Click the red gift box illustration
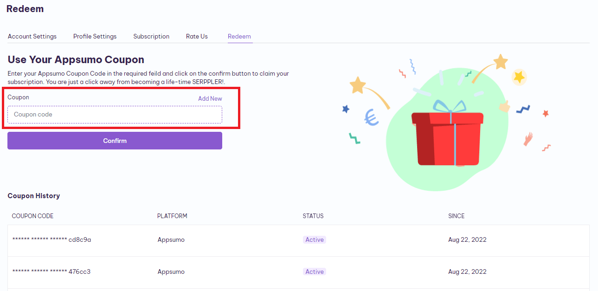The width and height of the screenshot is (598, 291). [447, 138]
